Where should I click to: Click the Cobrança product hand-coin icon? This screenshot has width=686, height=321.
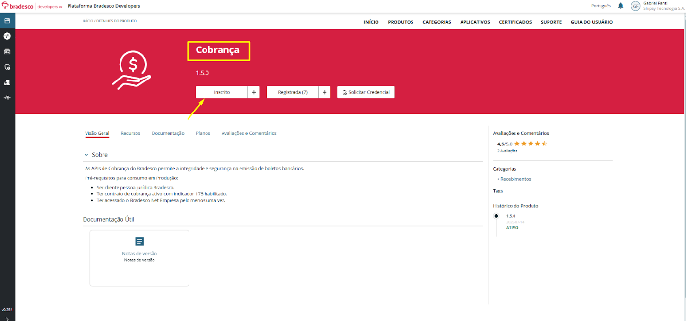(x=131, y=71)
